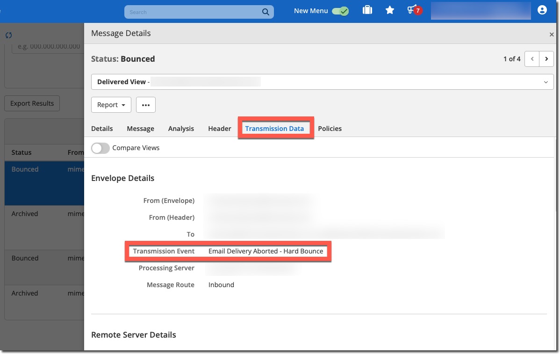560x354 pixels.
Task: Open the user profile icon
Action: coord(542,10)
